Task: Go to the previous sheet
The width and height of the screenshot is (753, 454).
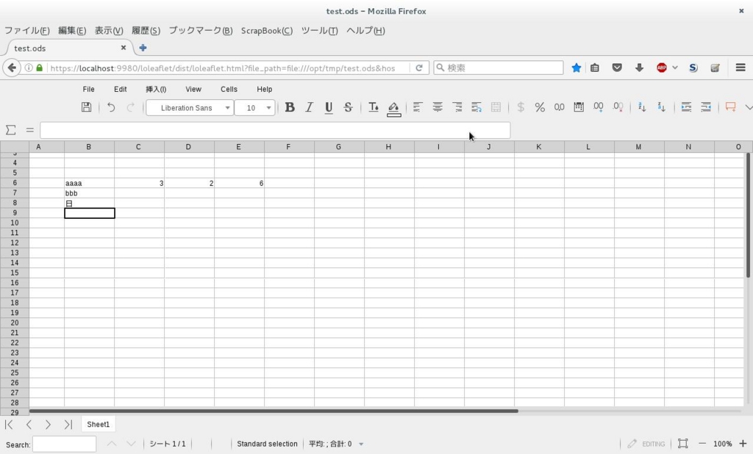Action: click(29, 424)
